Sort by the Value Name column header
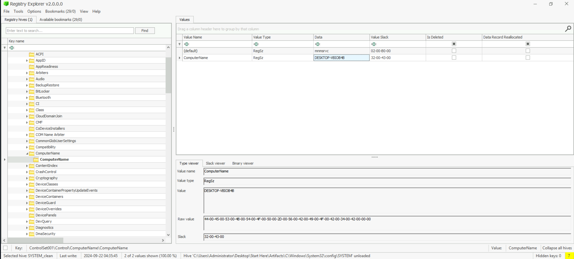 click(x=217, y=37)
